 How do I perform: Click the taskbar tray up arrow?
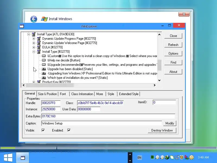click(x=130, y=154)
